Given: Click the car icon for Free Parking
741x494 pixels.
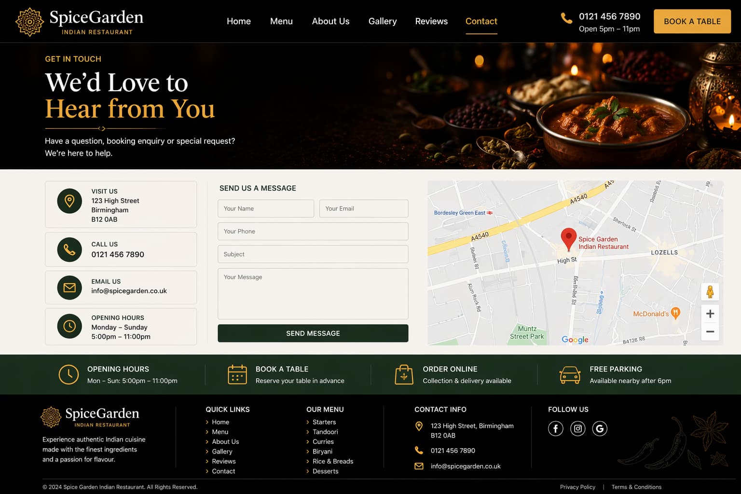Looking at the screenshot, I should click(570, 374).
